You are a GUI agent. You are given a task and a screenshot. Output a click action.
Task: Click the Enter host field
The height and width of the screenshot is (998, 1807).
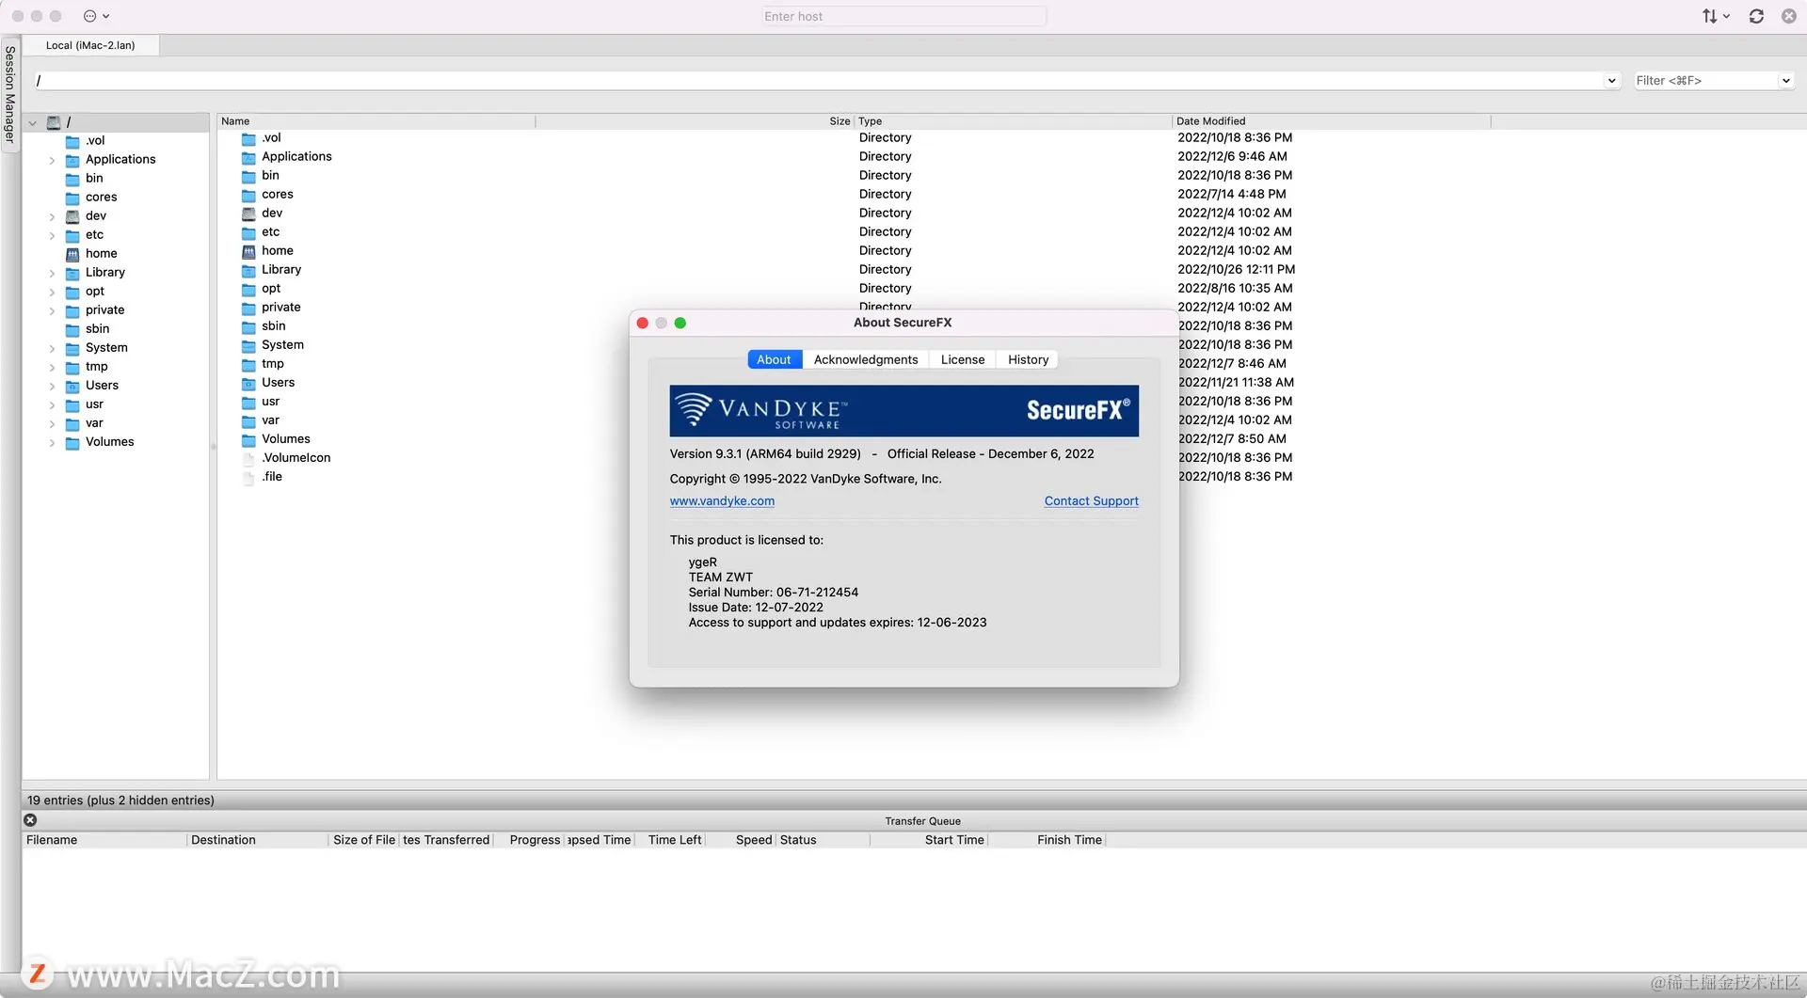click(903, 16)
